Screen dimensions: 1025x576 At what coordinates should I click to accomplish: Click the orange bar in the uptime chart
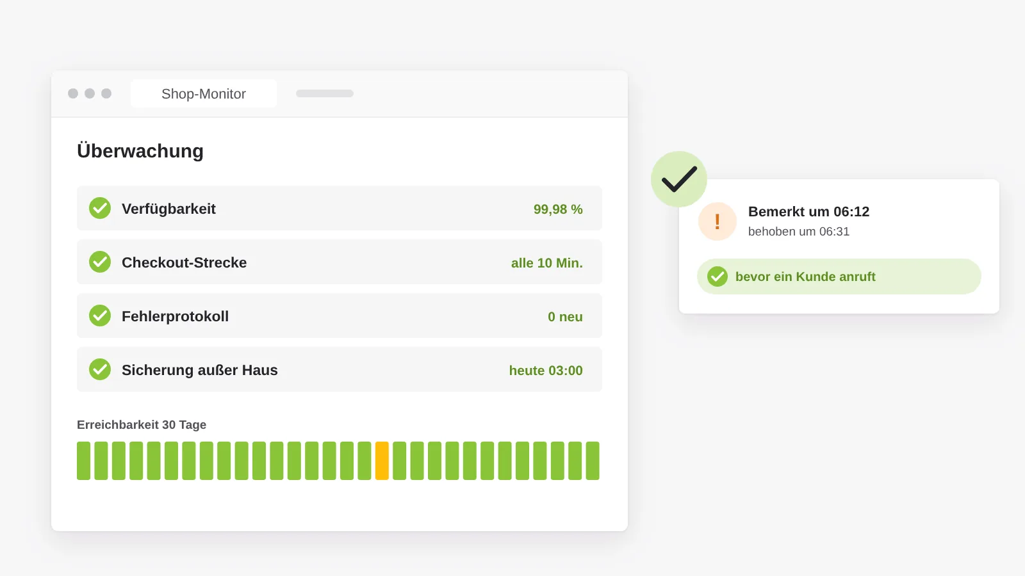click(382, 461)
